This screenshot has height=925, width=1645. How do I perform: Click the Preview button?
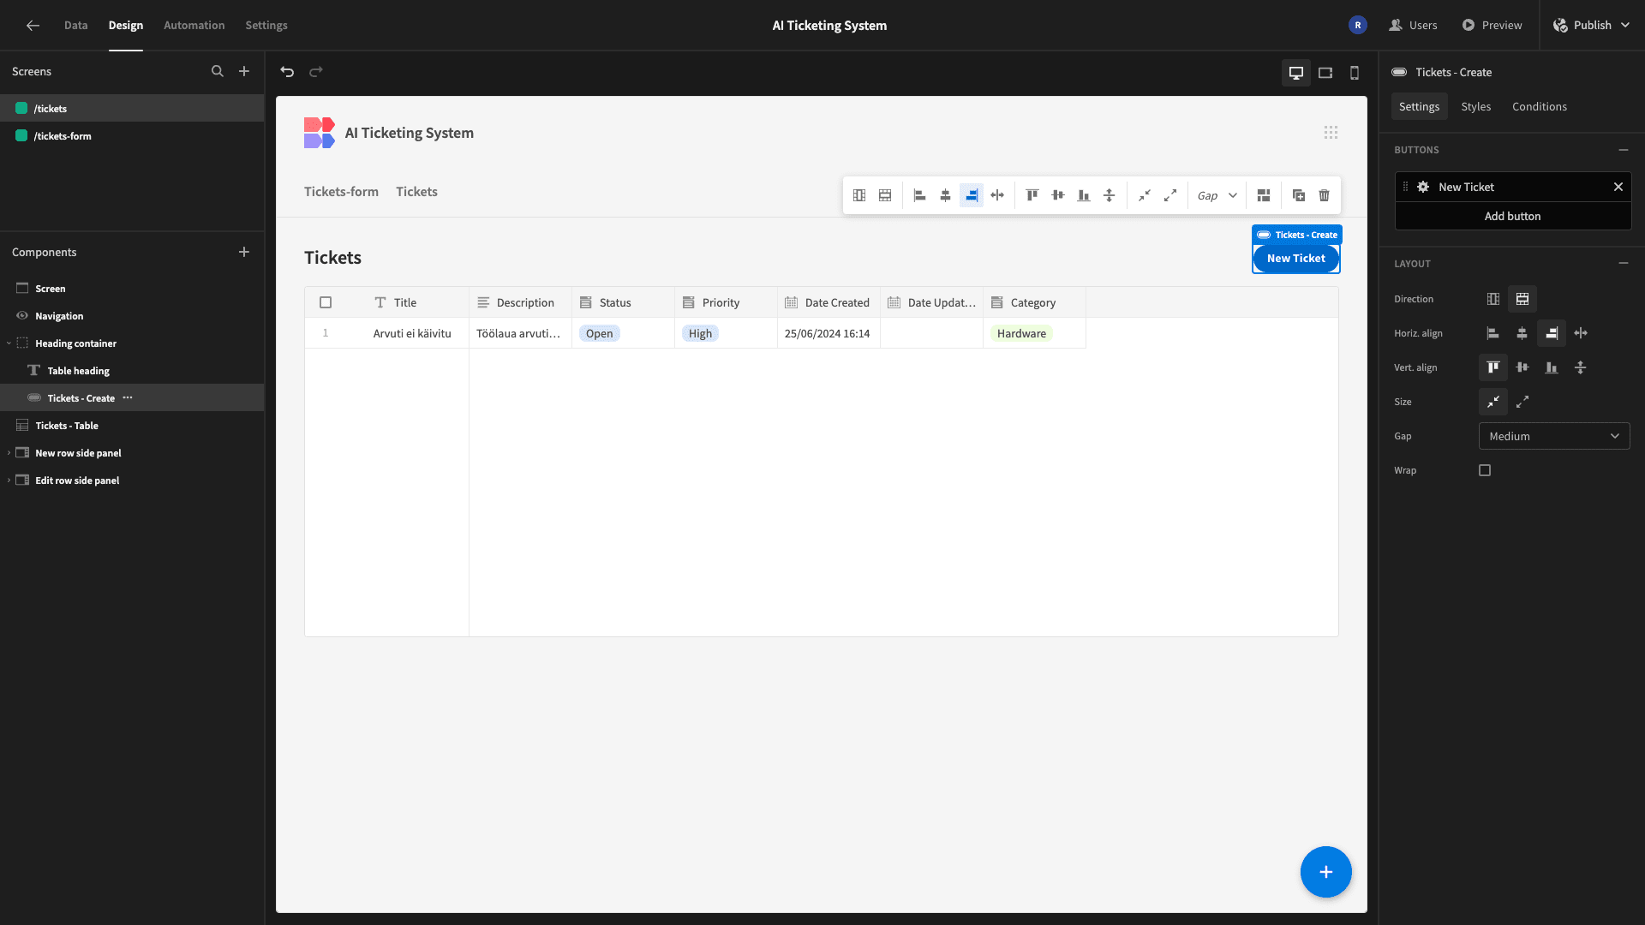pos(1492,25)
